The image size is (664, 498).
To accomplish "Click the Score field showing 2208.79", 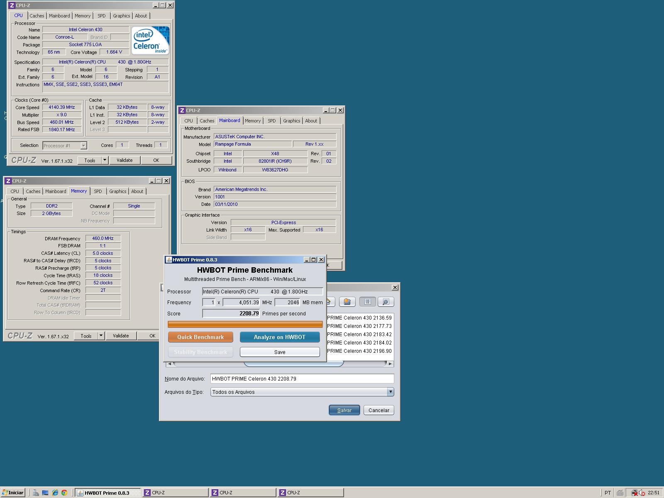I will coord(231,313).
